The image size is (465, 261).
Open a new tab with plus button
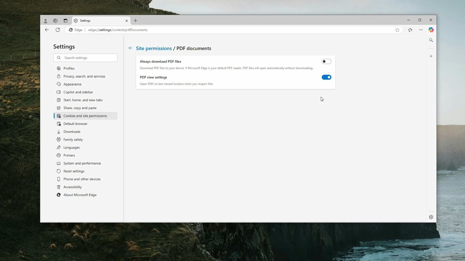pos(136,21)
